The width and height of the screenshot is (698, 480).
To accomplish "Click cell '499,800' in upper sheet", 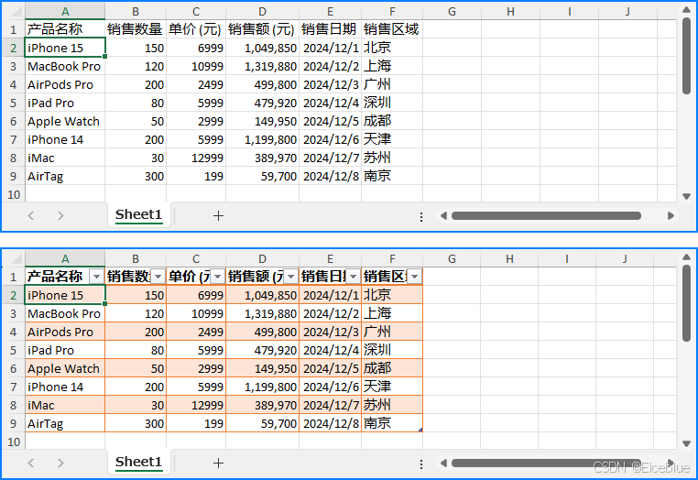I will [262, 84].
